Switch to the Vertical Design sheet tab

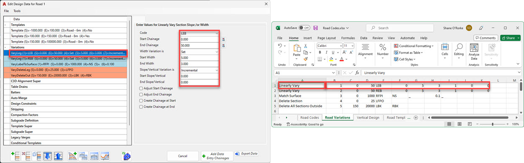[368, 118]
